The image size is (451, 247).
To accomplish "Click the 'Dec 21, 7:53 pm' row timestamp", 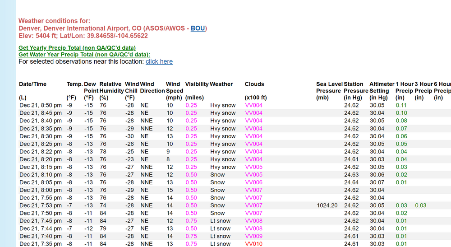I will point(41,205).
